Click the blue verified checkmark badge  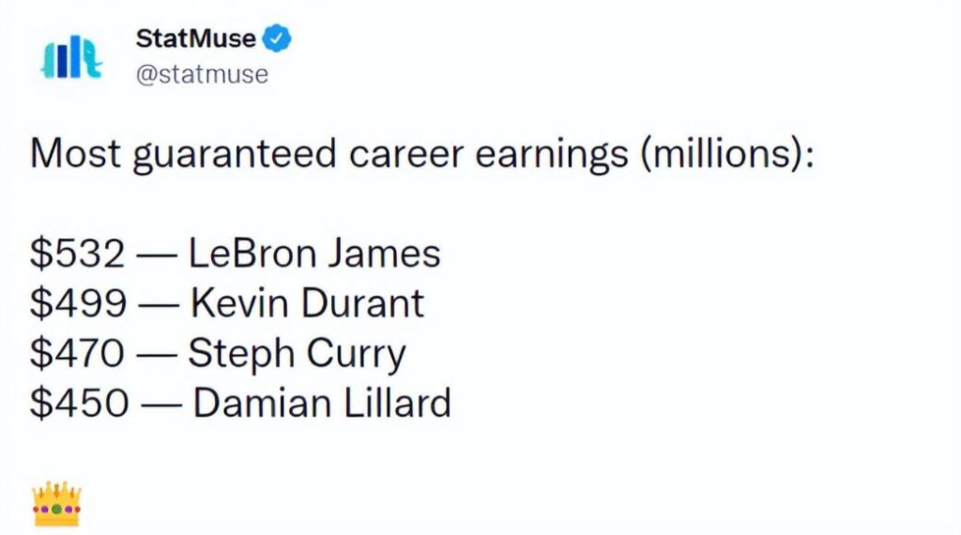[x=277, y=38]
